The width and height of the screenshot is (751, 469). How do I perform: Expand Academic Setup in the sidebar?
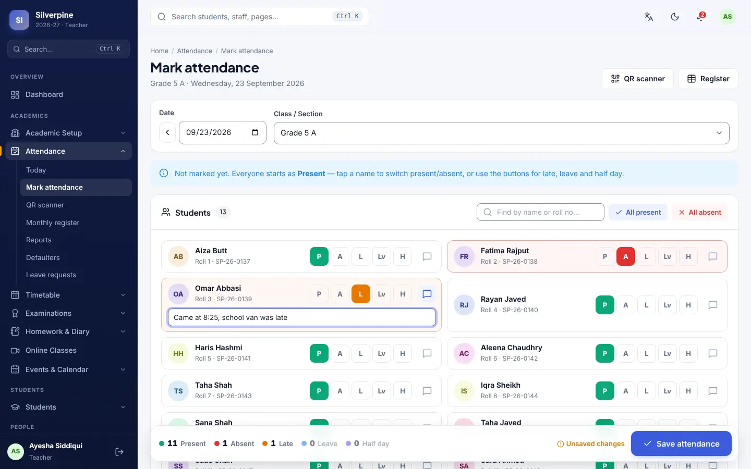pos(68,133)
